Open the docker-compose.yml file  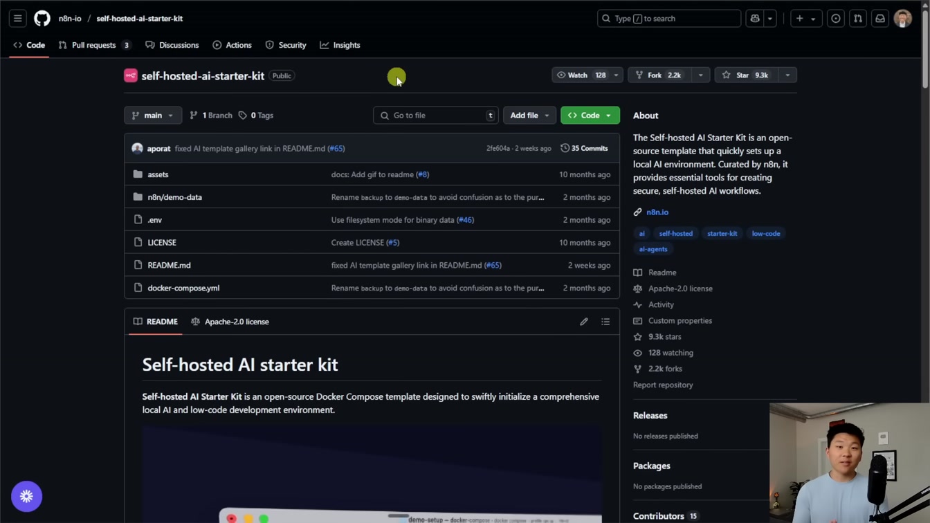tap(183, 288)
